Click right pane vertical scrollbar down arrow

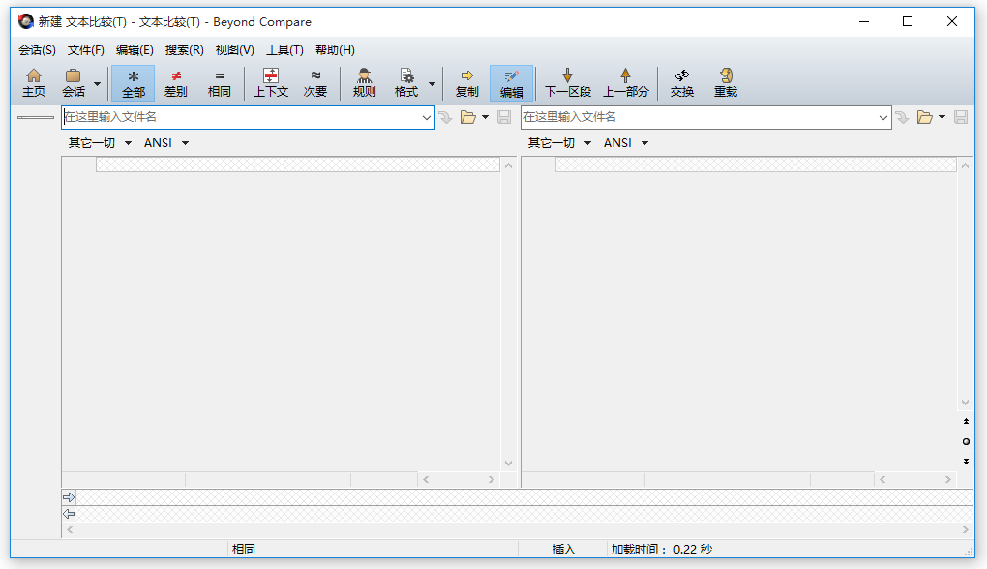(965, 403)
